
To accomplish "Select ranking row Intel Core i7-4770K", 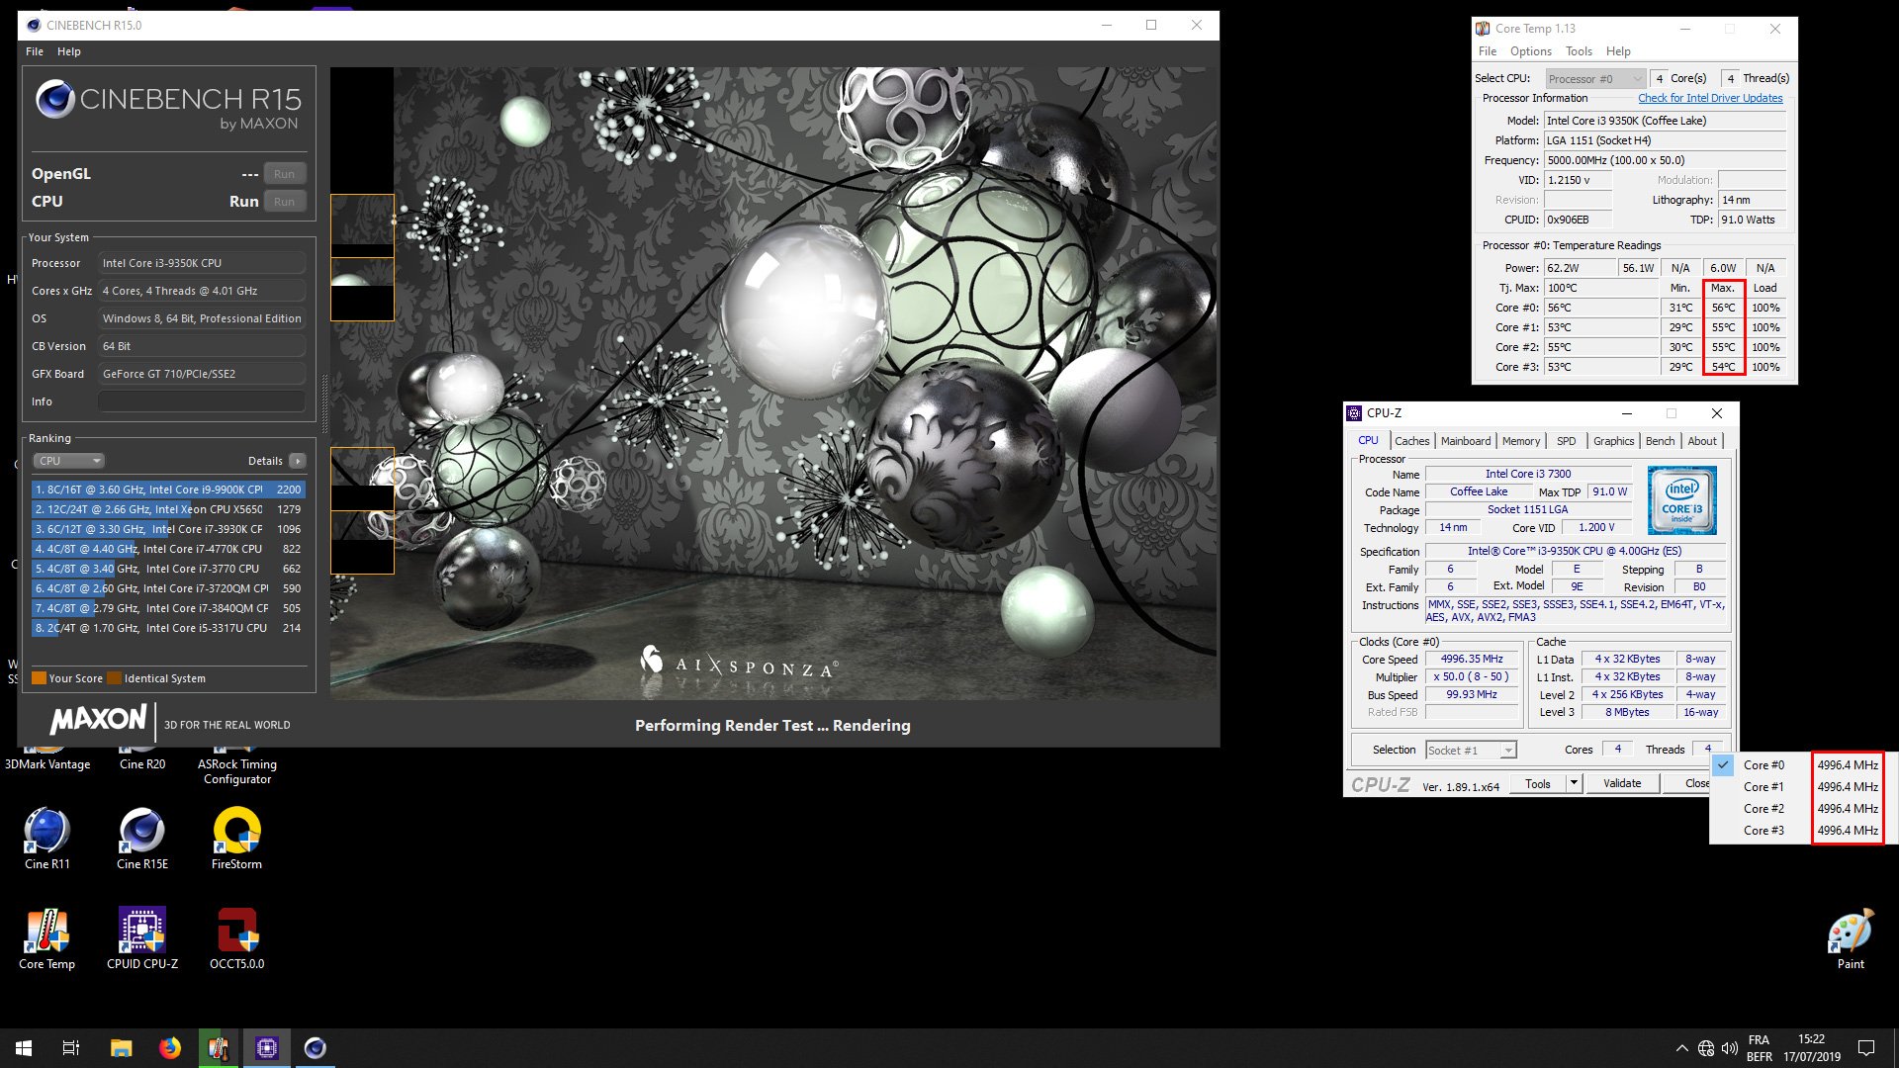I will click(168, 549).
